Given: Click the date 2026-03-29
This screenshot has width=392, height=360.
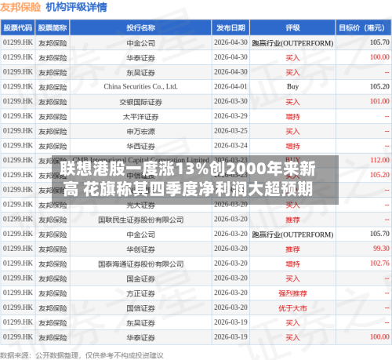Looking at the screenshot, I should (230, 116).
